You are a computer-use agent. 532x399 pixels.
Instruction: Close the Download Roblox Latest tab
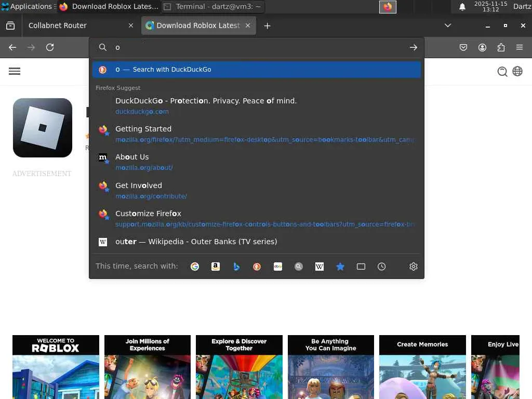tap(248, 25)
